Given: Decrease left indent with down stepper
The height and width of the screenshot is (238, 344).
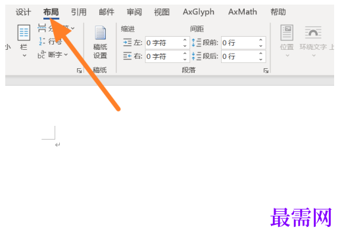Looking at the screenshot, I should [185, 45].
